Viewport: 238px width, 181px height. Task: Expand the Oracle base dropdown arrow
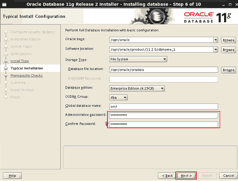(x=215, y=40)
